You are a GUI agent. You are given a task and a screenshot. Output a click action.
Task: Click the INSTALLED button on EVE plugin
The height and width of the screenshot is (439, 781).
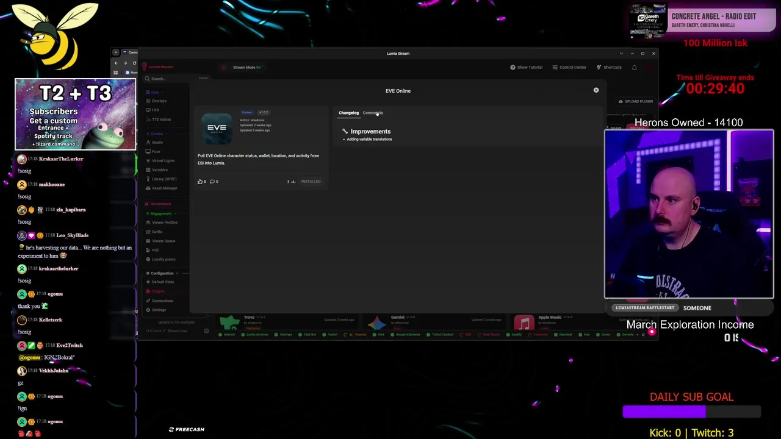pos(311,182)
